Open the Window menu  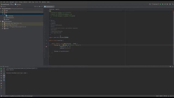click(44, 2)
